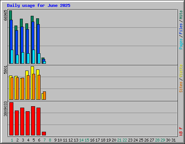Click the red KB bar for day 1
Viewport: 185px width, 144px height.
pyautogui.click(x=11, y=119)
